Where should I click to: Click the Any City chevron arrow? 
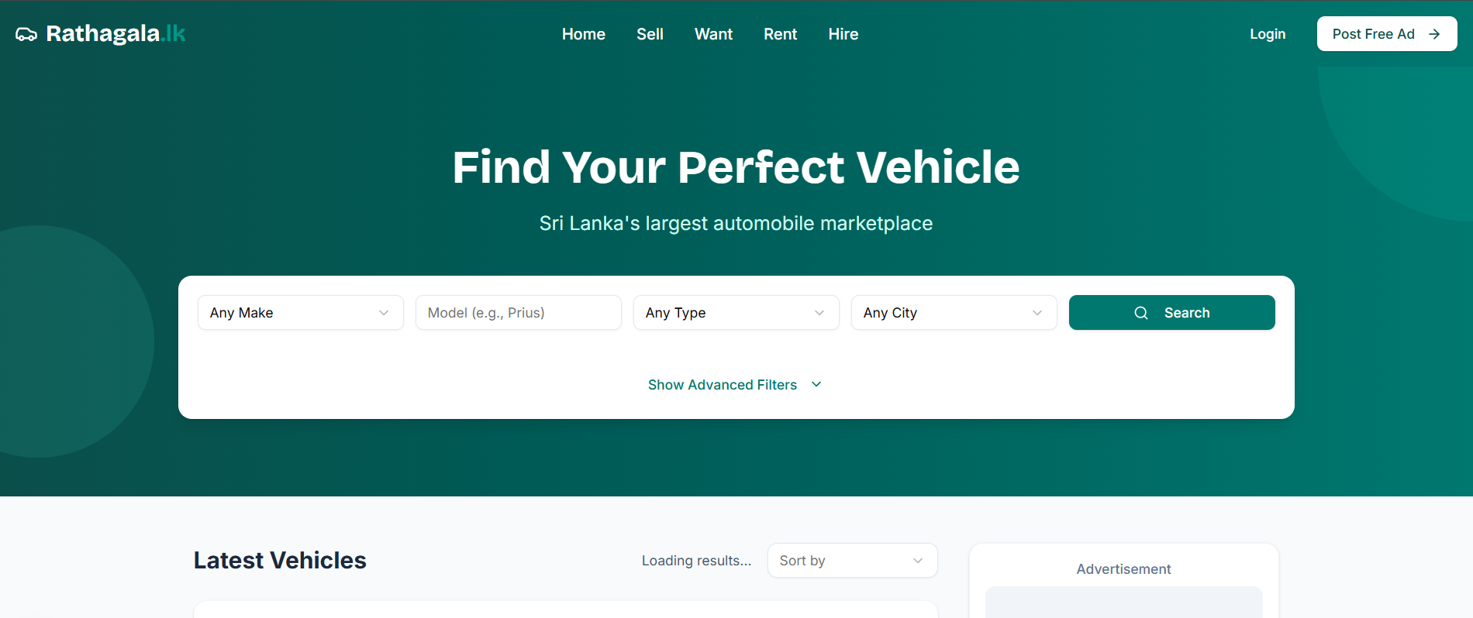pyautogui.click(x=1037, y=313)
